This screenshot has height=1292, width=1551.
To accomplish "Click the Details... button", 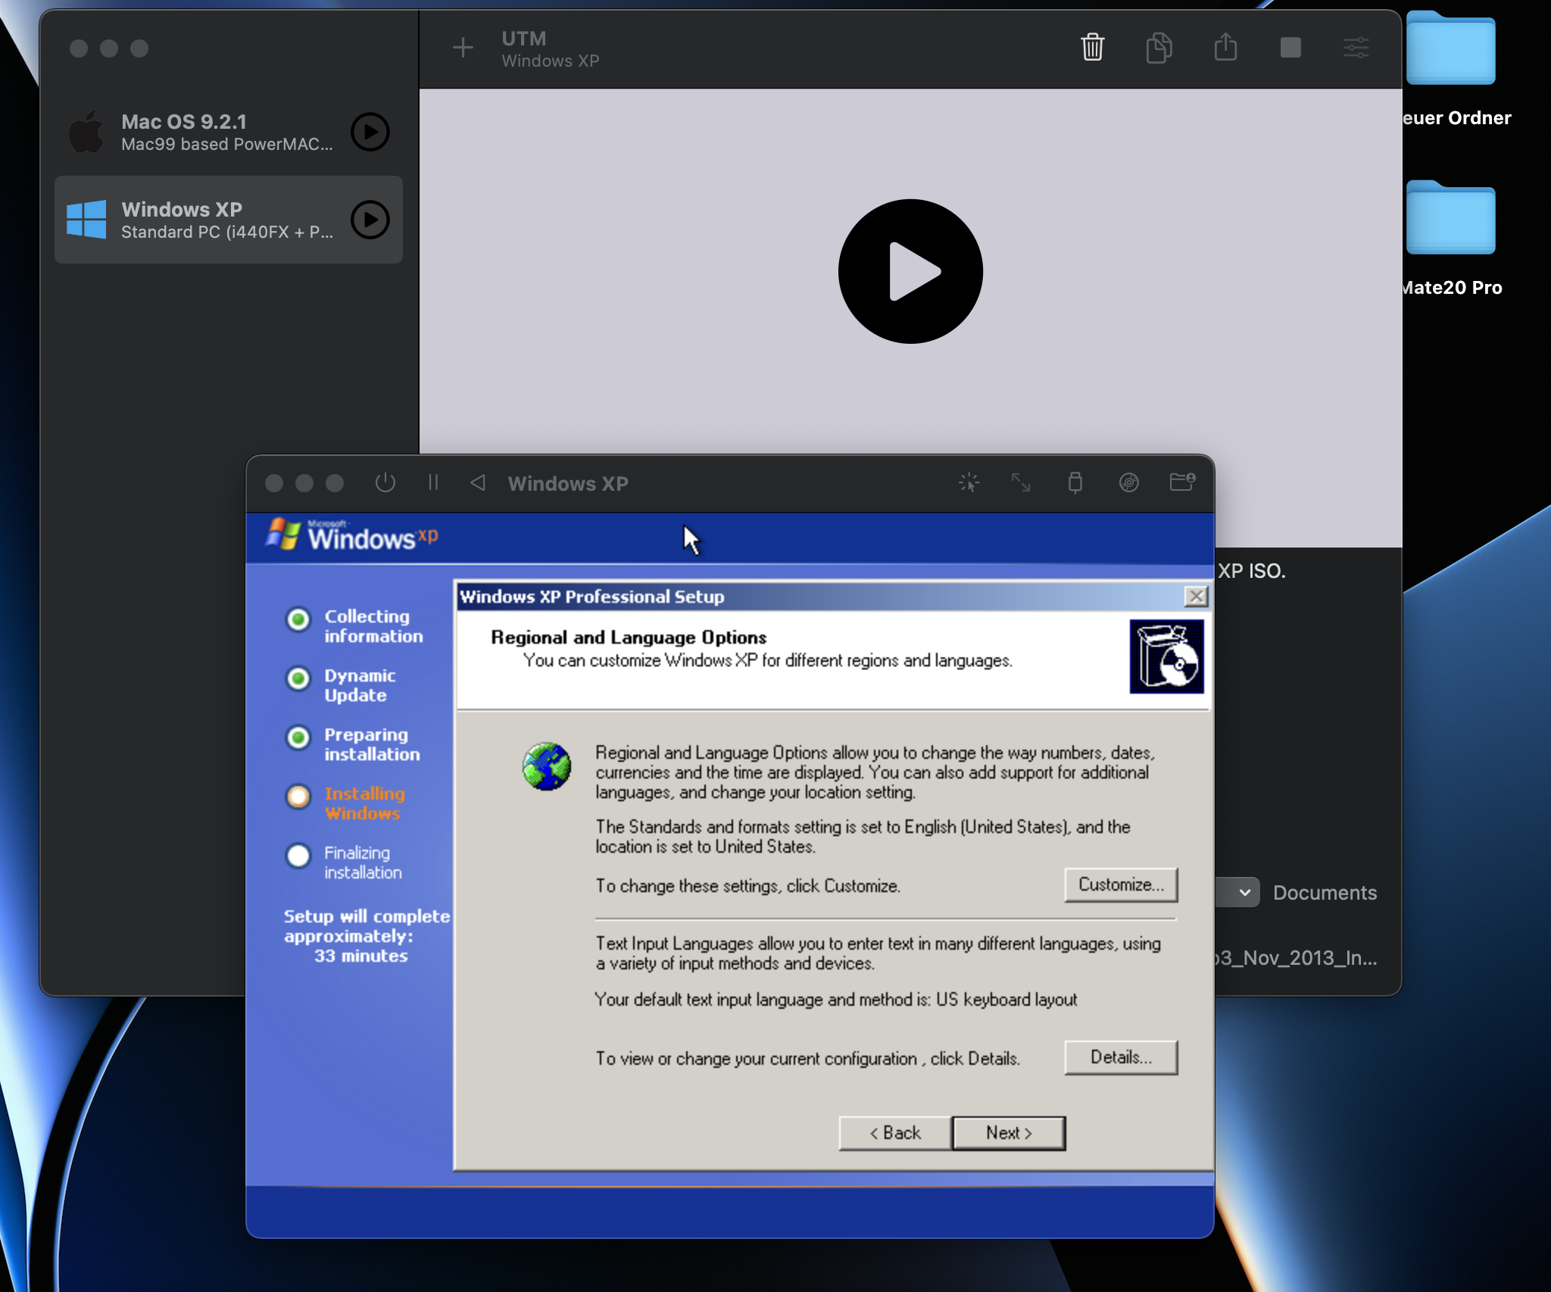I will (x=1120, y=1057).
